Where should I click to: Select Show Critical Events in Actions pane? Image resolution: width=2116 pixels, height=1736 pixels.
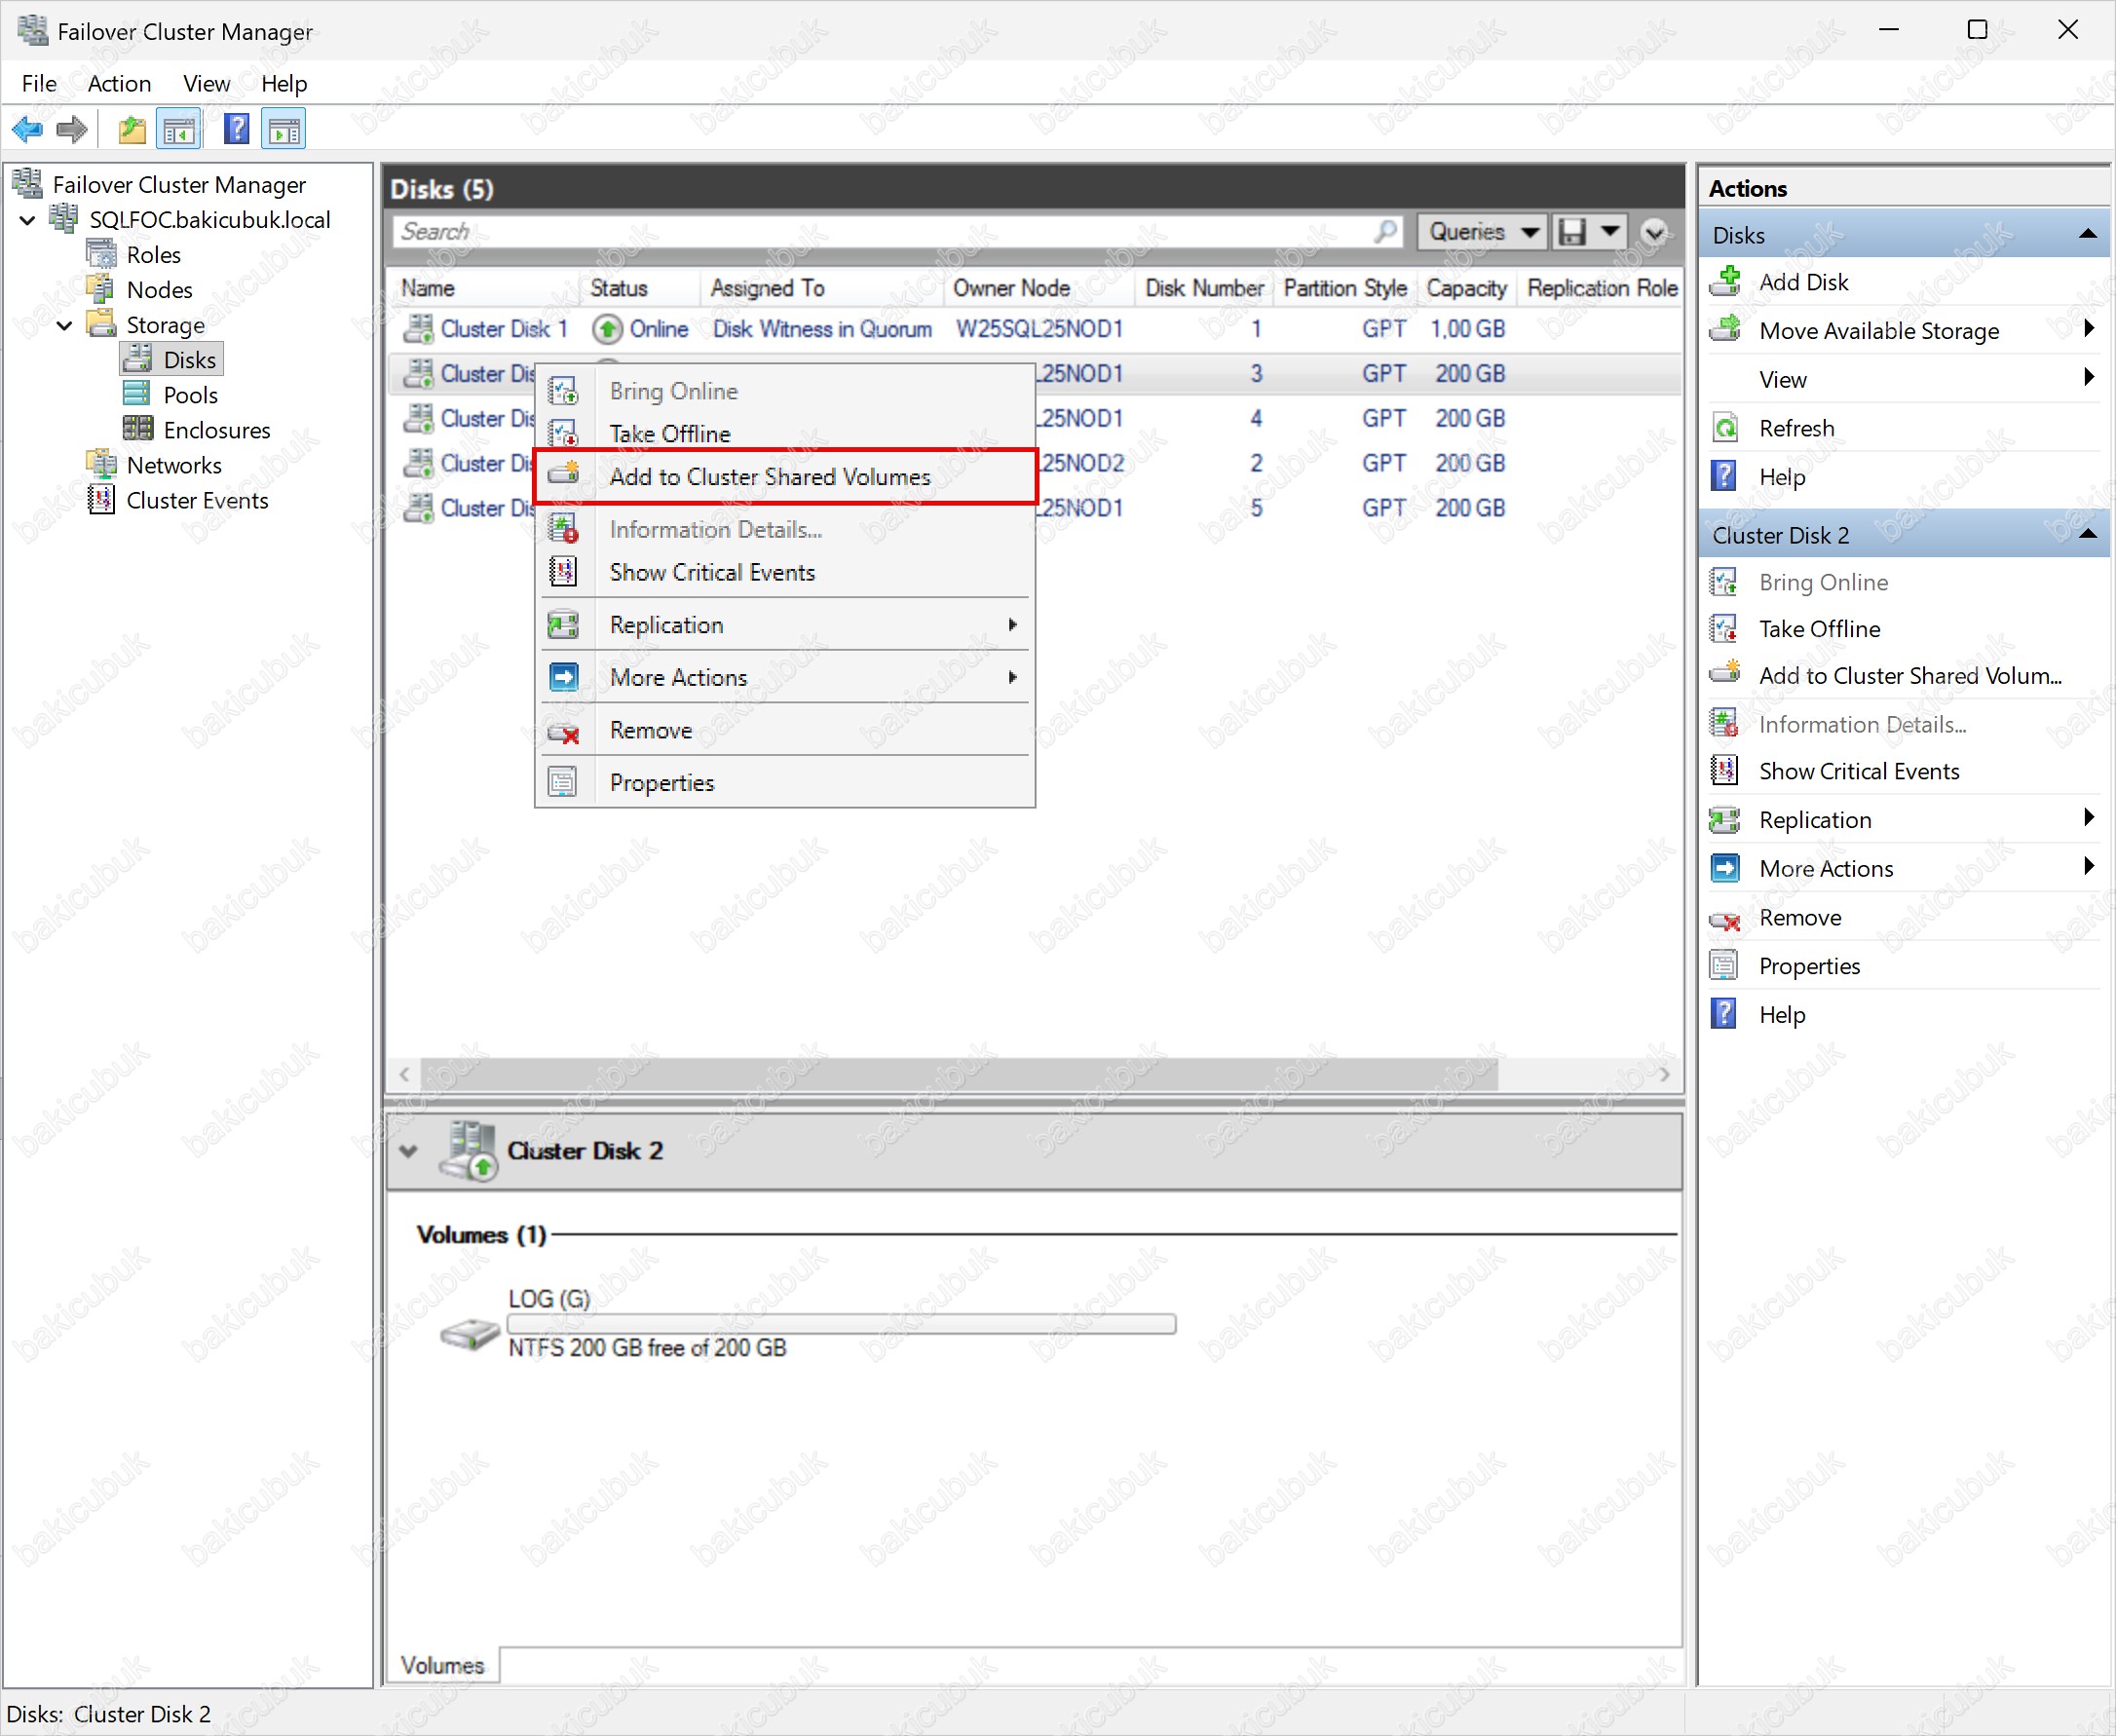click(x=1858, y=771)
